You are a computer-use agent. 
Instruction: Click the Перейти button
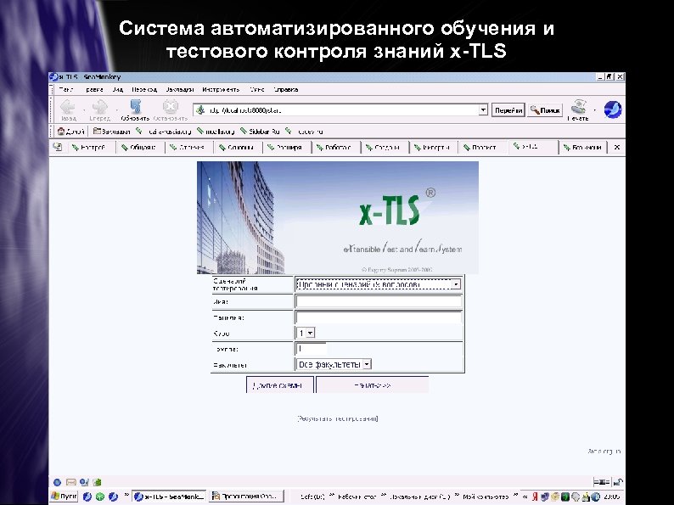[508, 110]
